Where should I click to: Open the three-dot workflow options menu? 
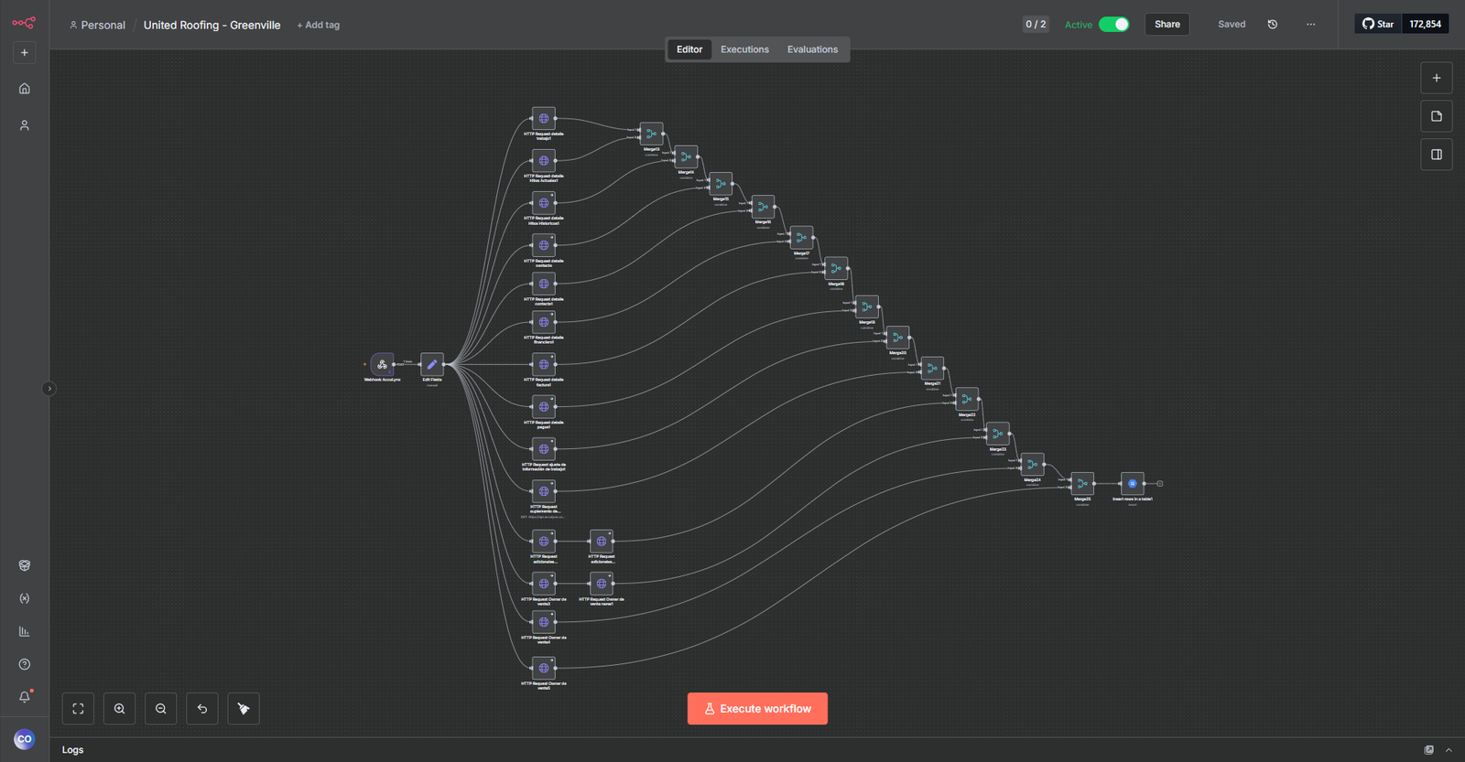1310,25
